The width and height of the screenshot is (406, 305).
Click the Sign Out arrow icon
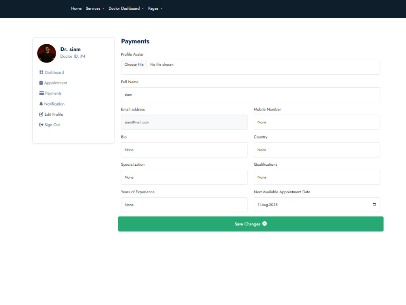[x=41, y=125]
